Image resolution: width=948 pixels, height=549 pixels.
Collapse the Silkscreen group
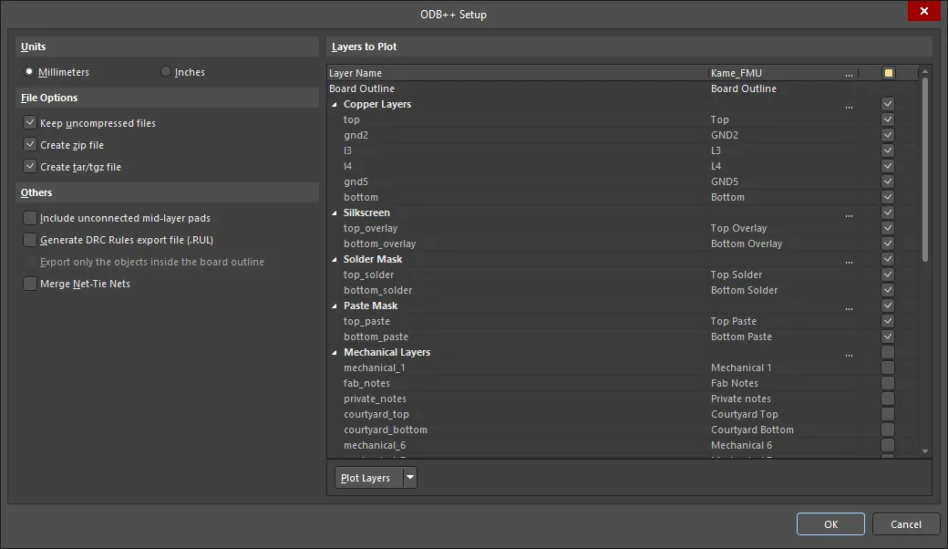pyautogui.click(x=335, y=212)
